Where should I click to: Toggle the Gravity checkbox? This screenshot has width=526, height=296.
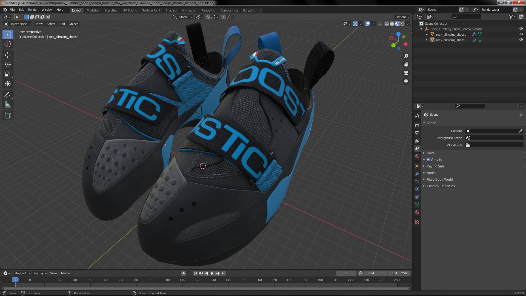click(x=428, y=160)
